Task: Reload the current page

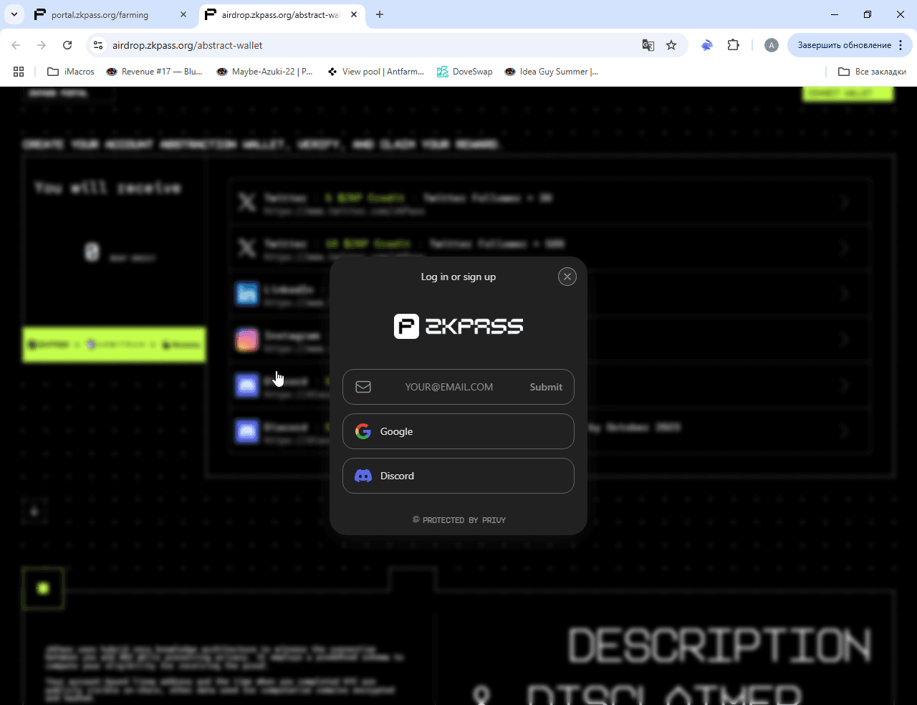Action: pyautogui.click(x=67, y=45)
